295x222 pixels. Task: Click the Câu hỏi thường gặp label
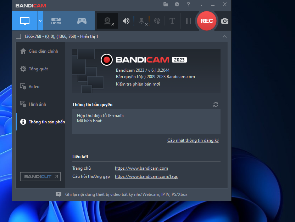pyautogui.click(x=91, y=176)
